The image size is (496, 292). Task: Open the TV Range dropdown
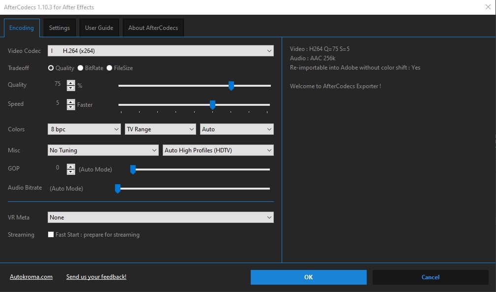coord(160,129)
